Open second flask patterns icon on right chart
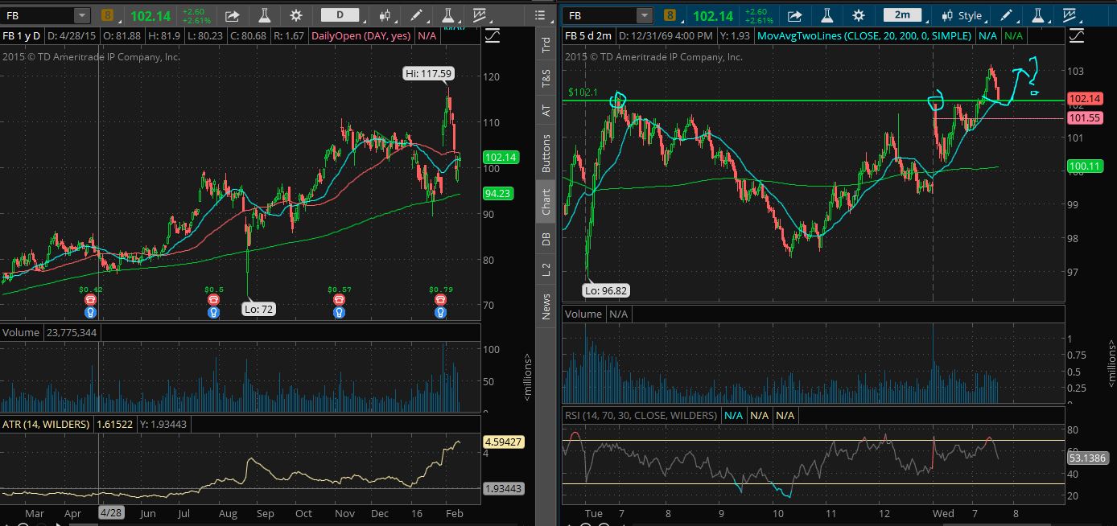1117x526 pixels. [1038, 15]
